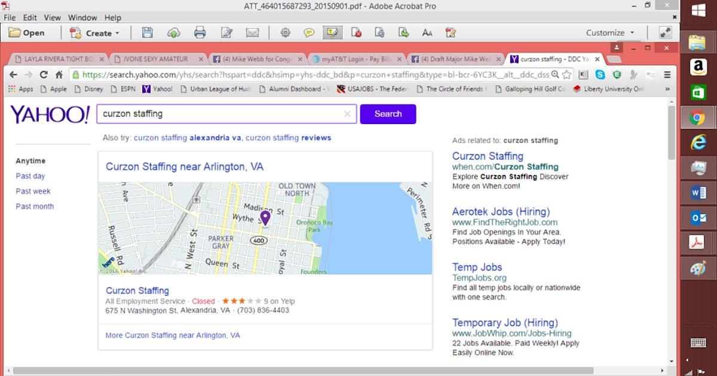Select the sticky note comment tool

click(308, 33)
